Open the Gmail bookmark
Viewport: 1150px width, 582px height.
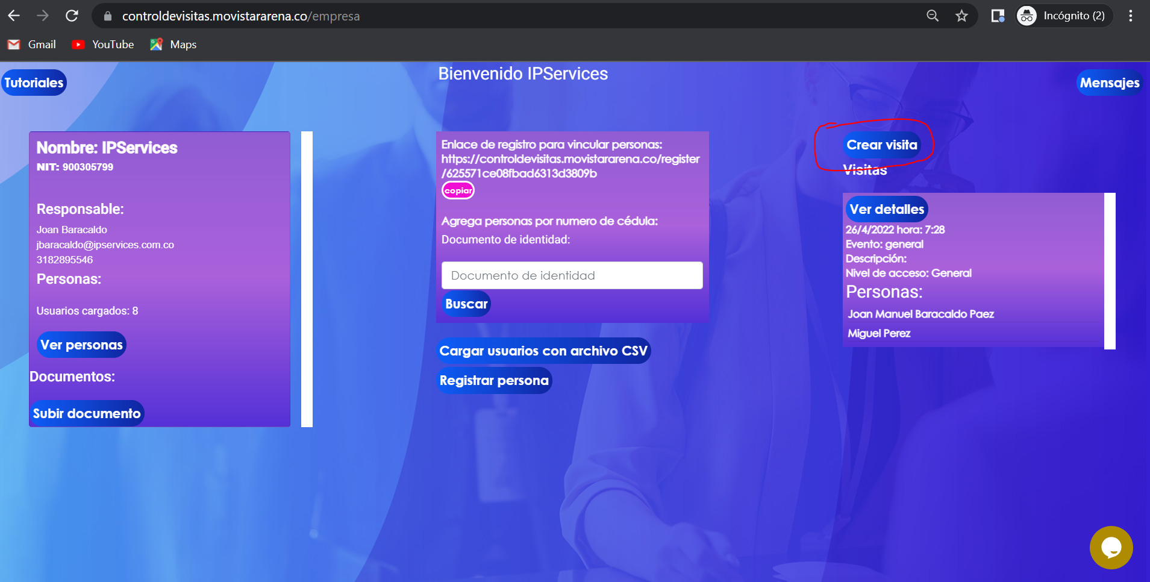coord(32,45)
